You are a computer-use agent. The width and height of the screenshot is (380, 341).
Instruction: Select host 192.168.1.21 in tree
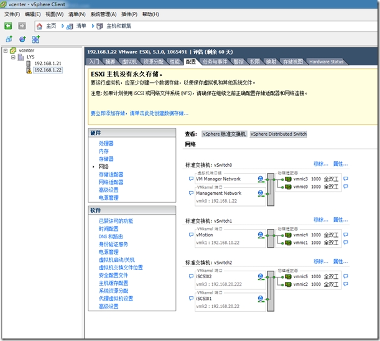tap(48, 63)
